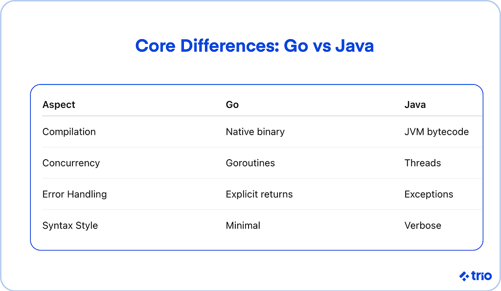Viewport: 501px width, 291px height.
Task: Click the "JVM bytecode" cell
Action: [436, 132]
